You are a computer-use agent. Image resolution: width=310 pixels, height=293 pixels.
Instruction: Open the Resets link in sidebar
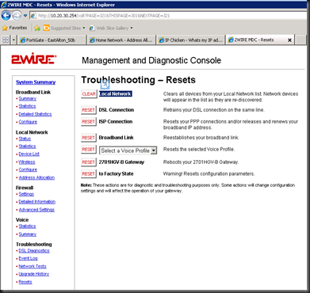click(25, 282)
